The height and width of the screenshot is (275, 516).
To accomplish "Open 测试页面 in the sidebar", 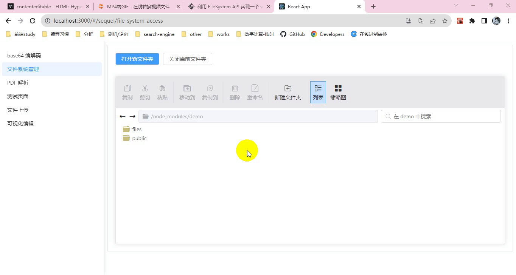I will point(52,96).
